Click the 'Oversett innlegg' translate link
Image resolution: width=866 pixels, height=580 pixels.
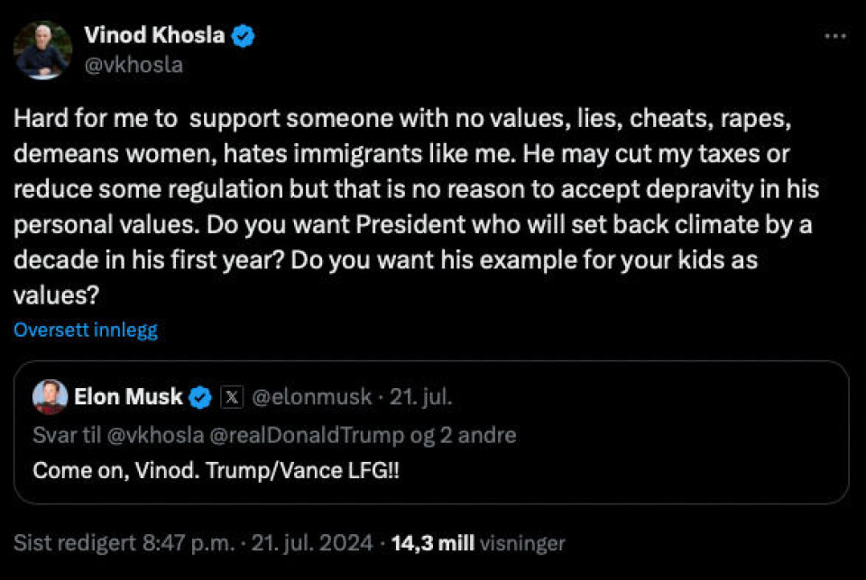[86, 330]
